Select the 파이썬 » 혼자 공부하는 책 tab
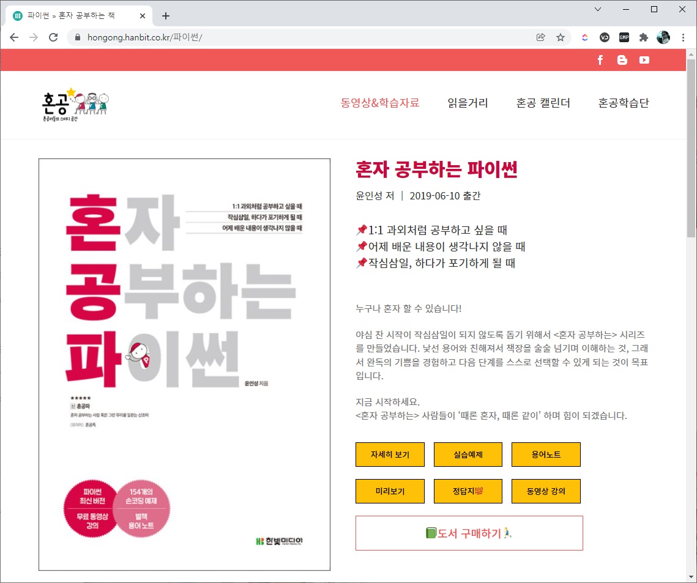Screen dimensions: 697x583 point(79,15)
